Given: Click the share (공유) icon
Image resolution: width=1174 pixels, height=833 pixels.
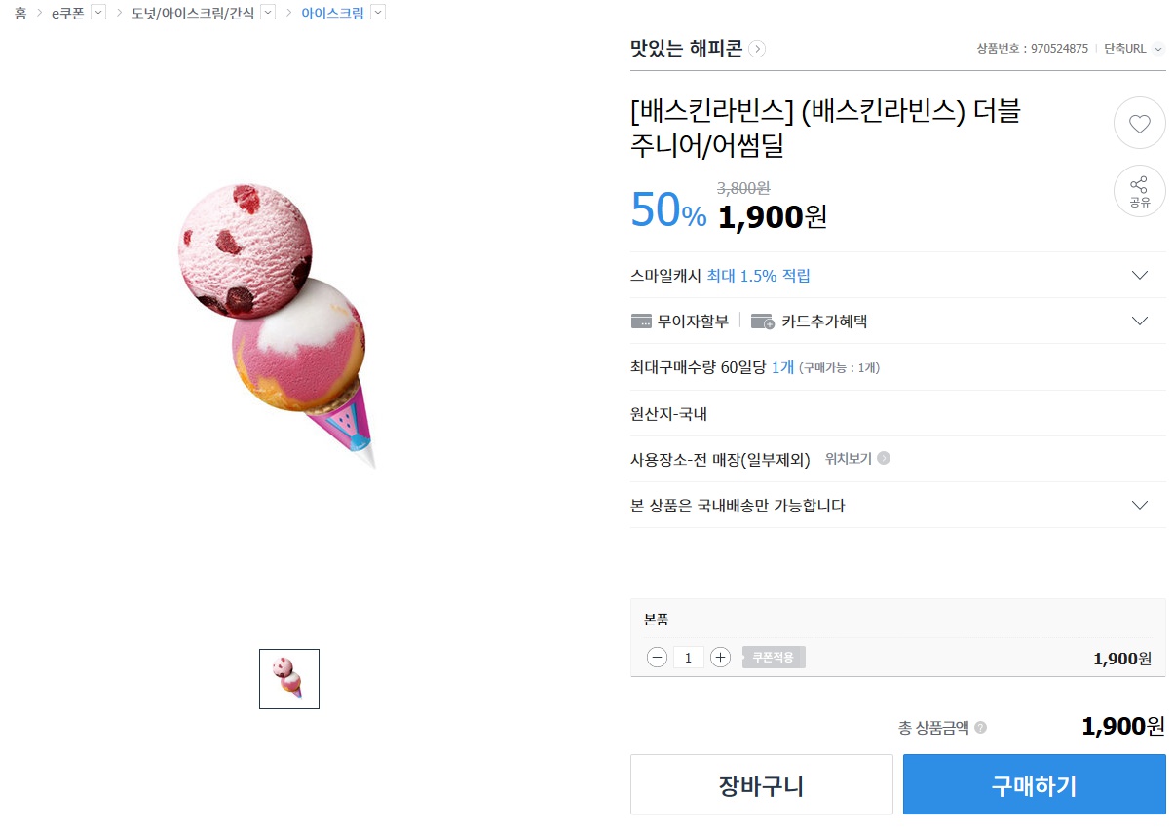Looking at the screenshot, I should (1139, 191).
